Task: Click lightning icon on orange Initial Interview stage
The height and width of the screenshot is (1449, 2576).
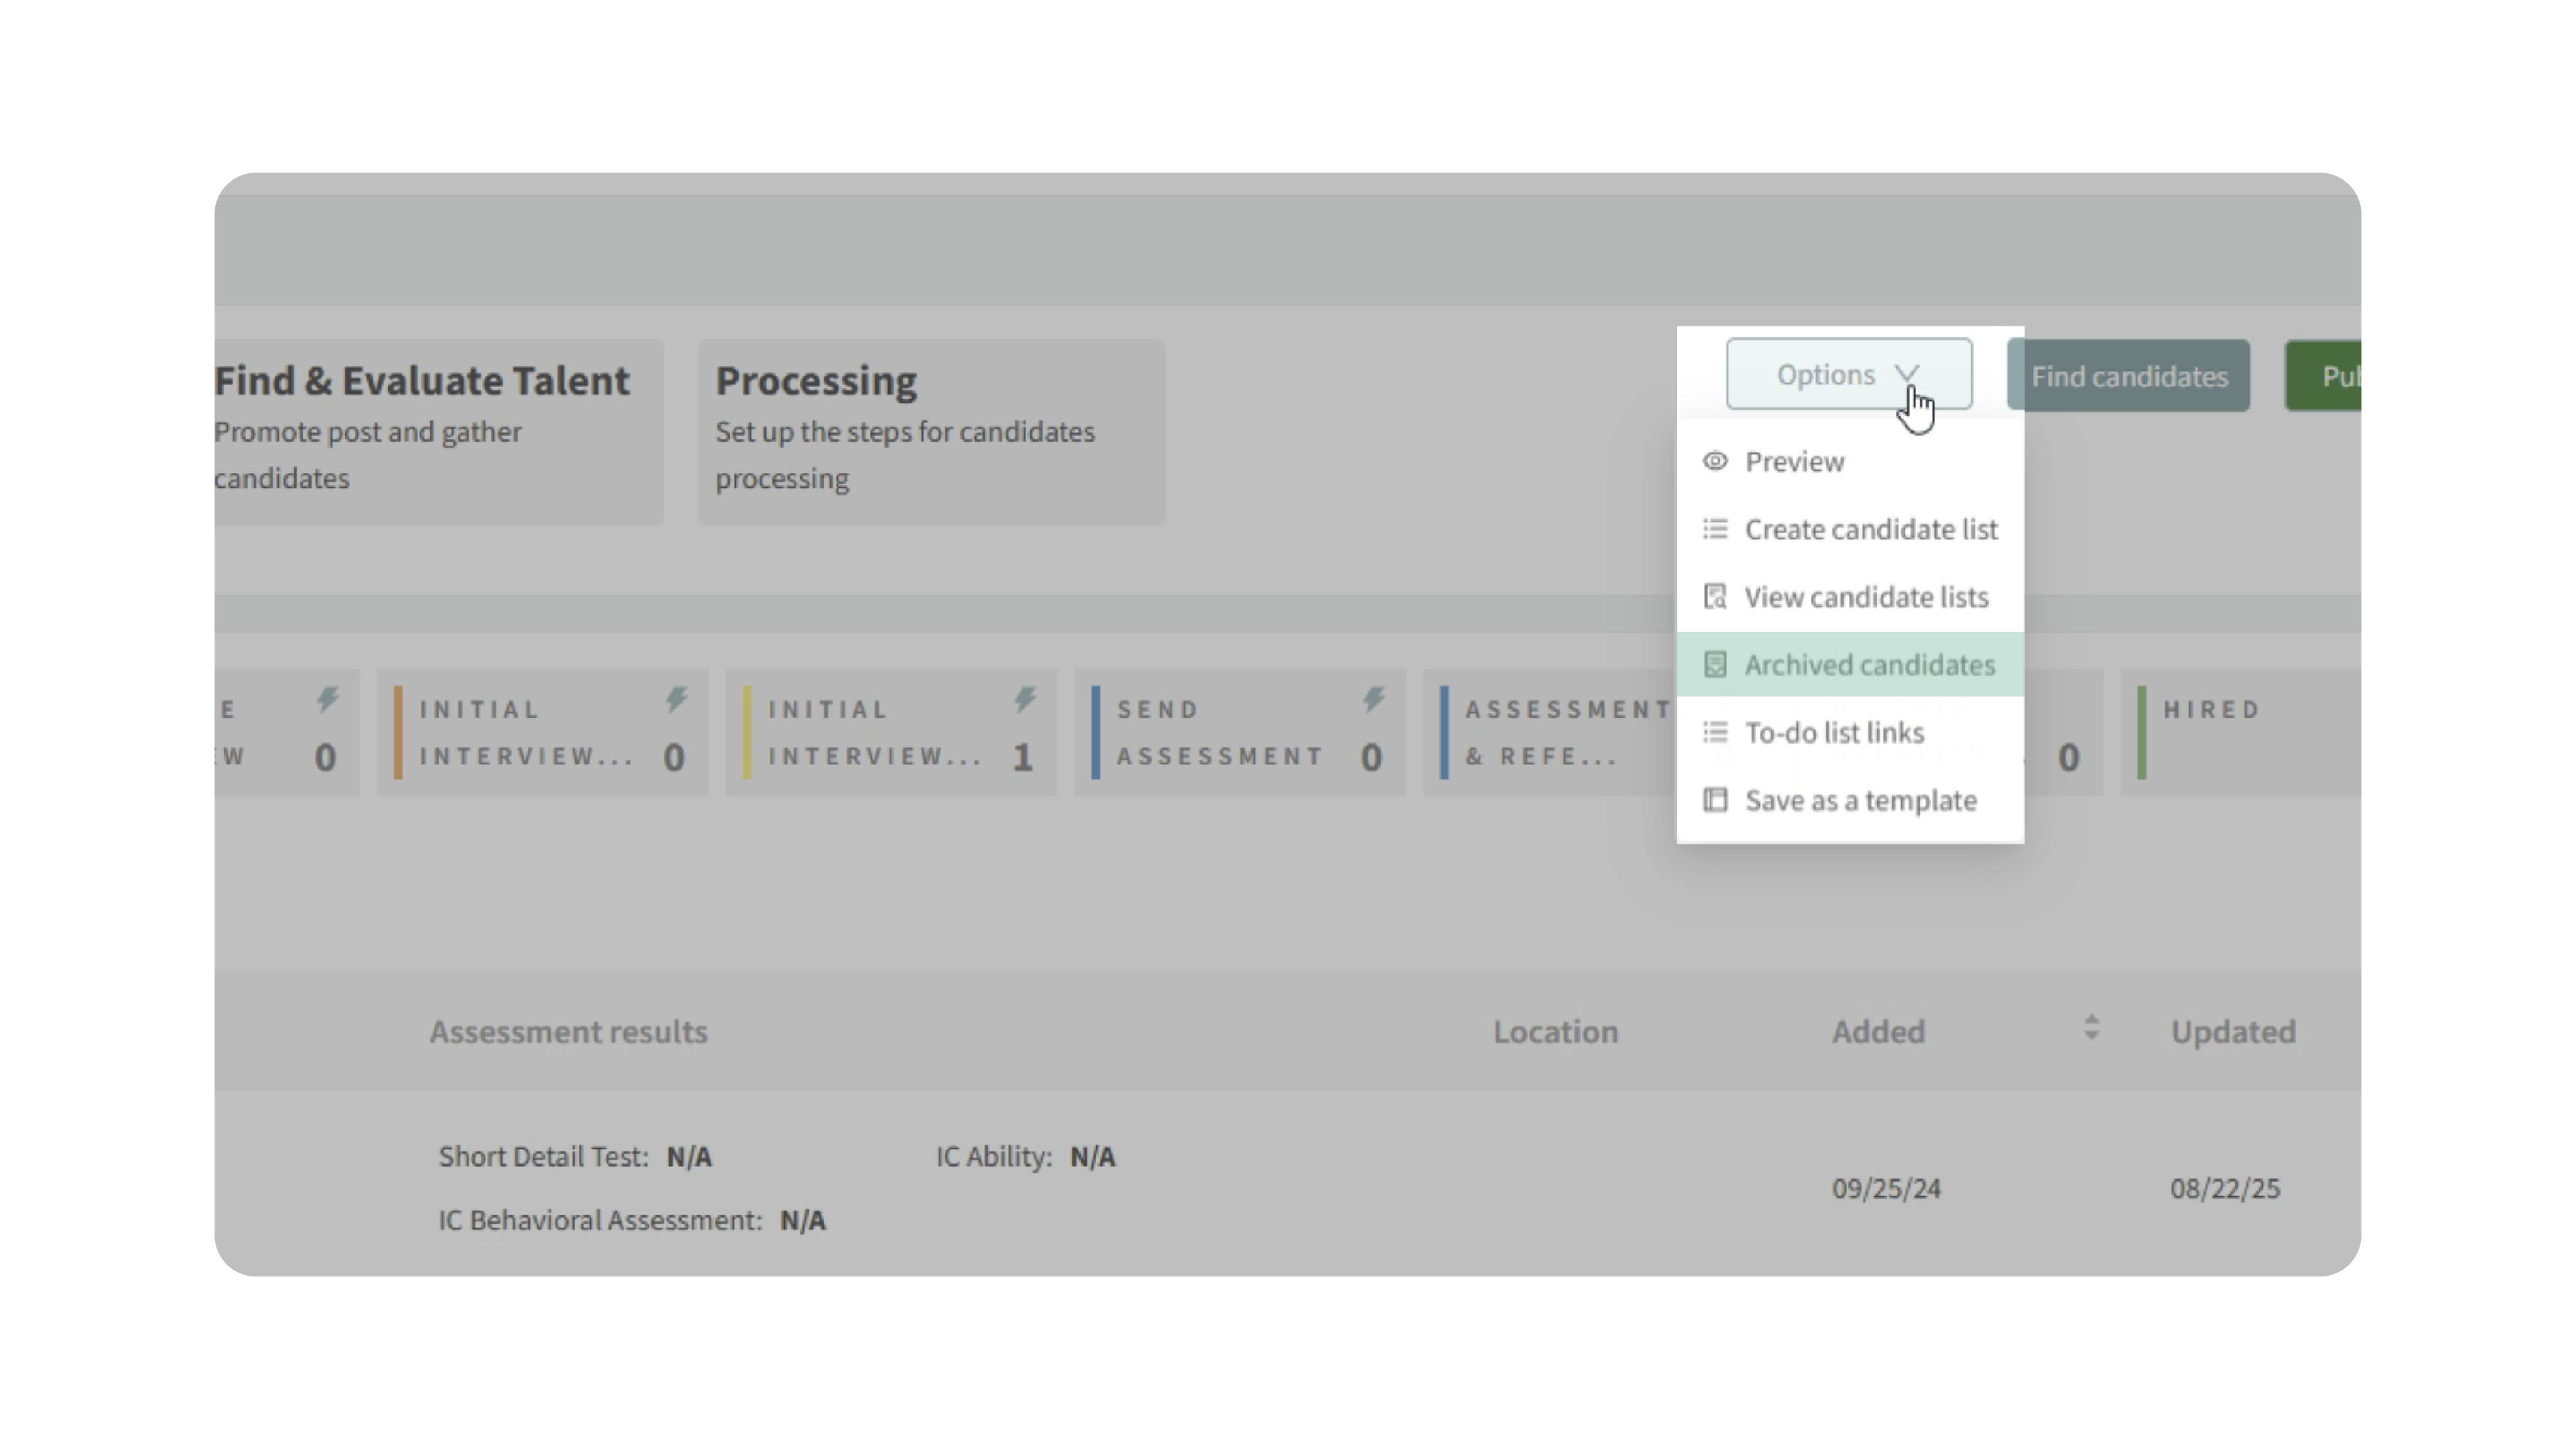Action: pyautogui.click(x=677, y=700)
